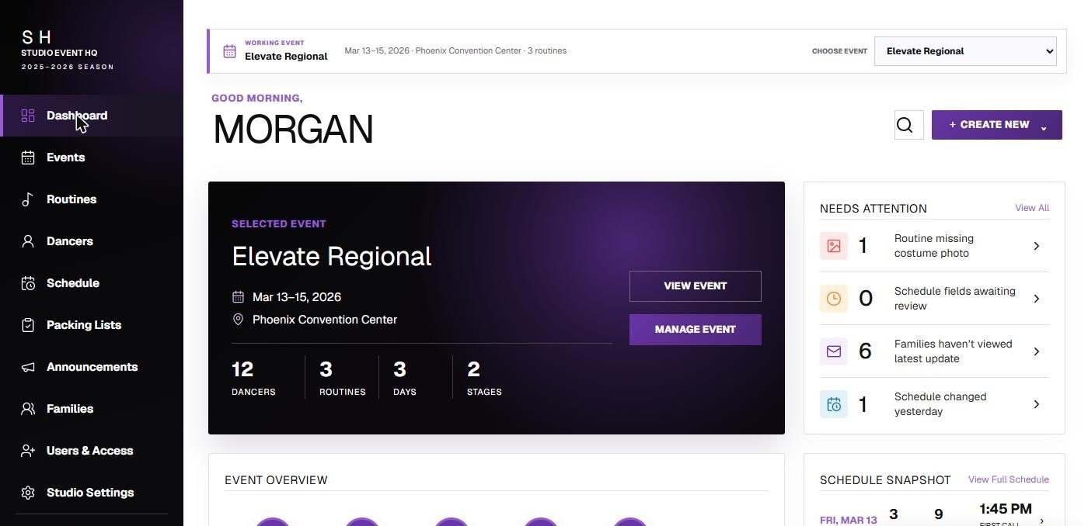Click the Manage Event button
The height and width of the screenshot is (526, 1088).
[x=695, y=330]
